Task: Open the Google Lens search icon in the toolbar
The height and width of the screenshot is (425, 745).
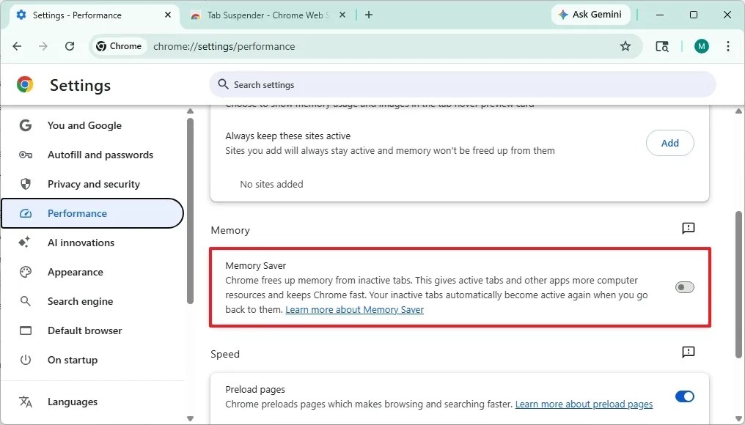Action: pos(662,46)
